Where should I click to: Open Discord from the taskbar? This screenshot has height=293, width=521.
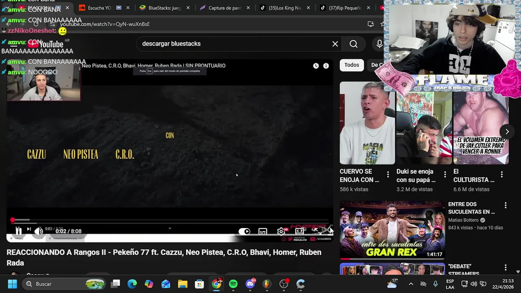250,284
